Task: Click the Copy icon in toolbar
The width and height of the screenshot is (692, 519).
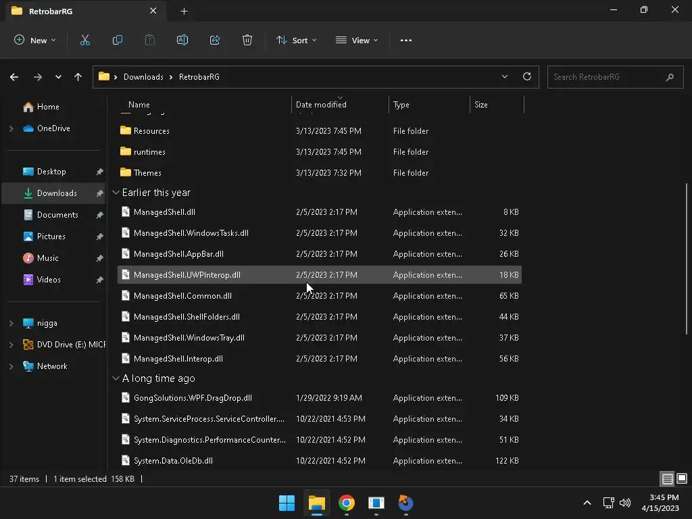Action: point(118,40)
